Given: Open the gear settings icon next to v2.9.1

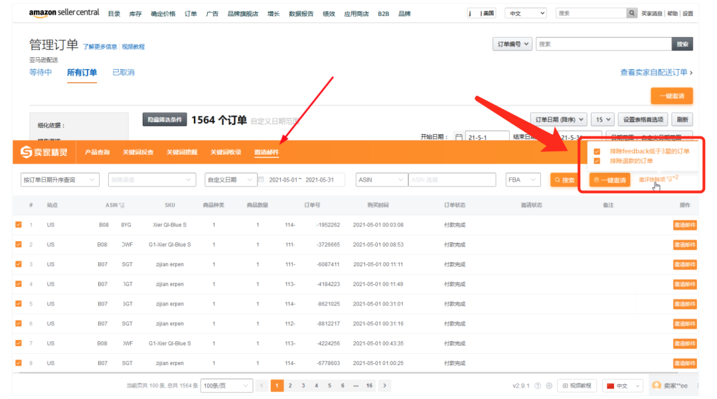Looking at the screenshot, I should pyautogui.click(x=548, y=386).
